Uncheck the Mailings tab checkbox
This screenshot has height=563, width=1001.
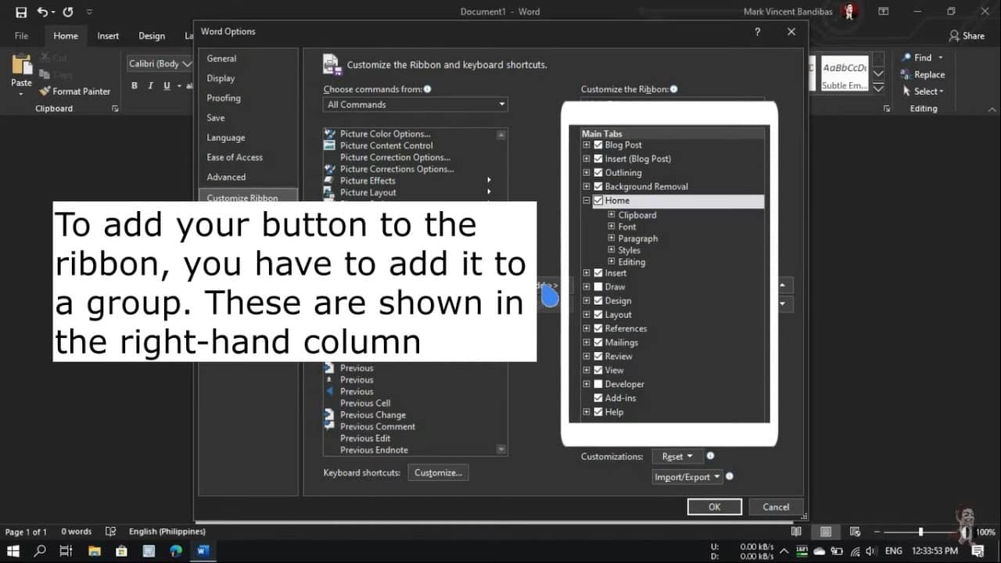[x=598, y=342]
